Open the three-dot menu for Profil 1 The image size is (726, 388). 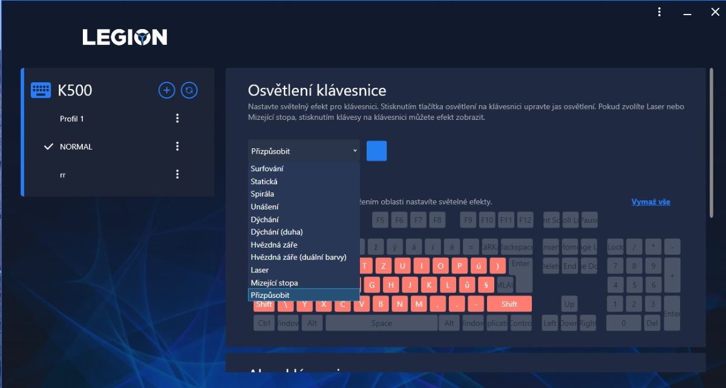point(177,119)
